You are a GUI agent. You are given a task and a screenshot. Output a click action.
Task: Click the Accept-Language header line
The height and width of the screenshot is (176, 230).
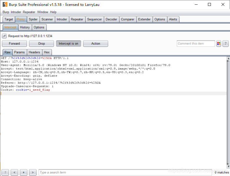pyautogui.click(x=72, y=72)
